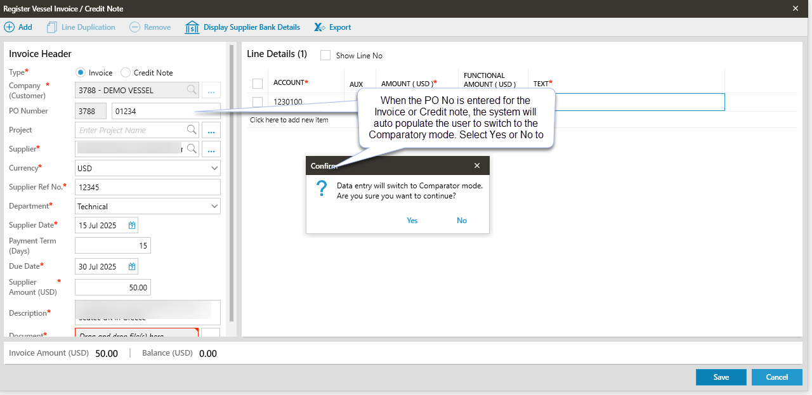Check the row checkbox for 1230100
Screen dimensions: 812x395
click(258, 101)
